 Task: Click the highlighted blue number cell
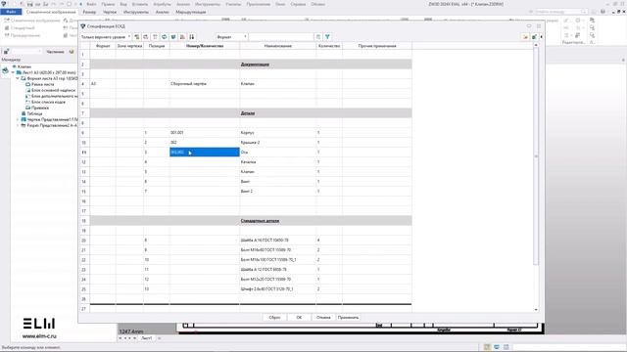205,153
